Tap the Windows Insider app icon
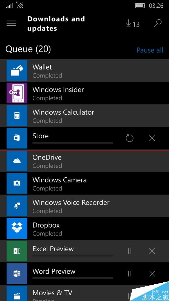 point(17,93)
